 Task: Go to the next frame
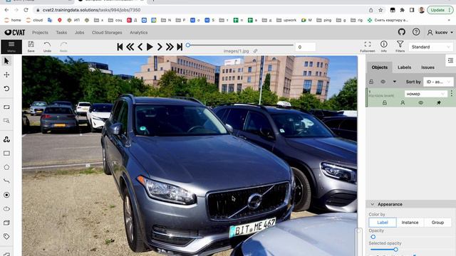160,47
